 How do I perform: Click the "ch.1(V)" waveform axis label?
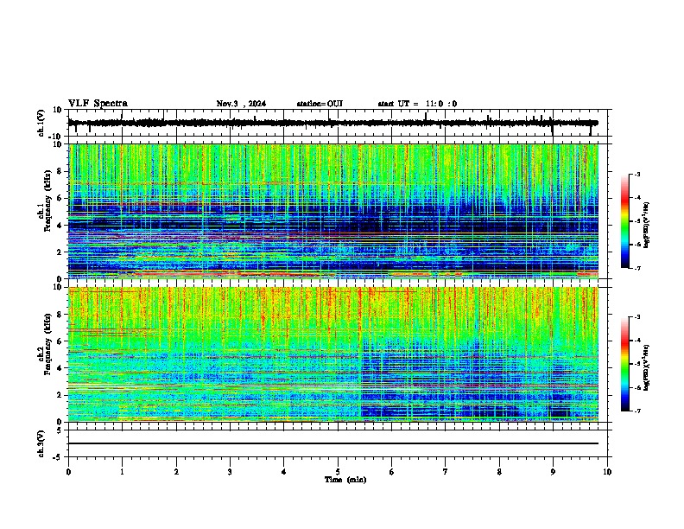(41, 123)
